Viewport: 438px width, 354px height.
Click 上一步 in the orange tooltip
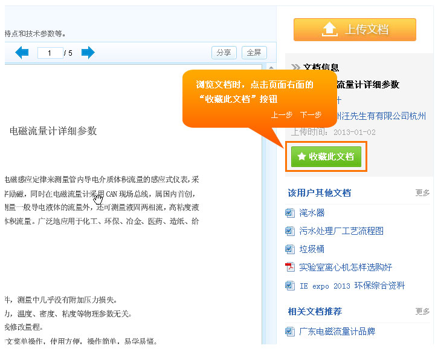(282, 115)
